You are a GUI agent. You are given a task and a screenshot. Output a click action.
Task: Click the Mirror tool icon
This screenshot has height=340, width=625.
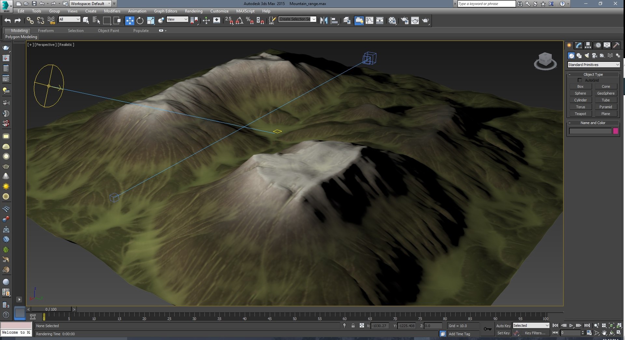point(324,20)
